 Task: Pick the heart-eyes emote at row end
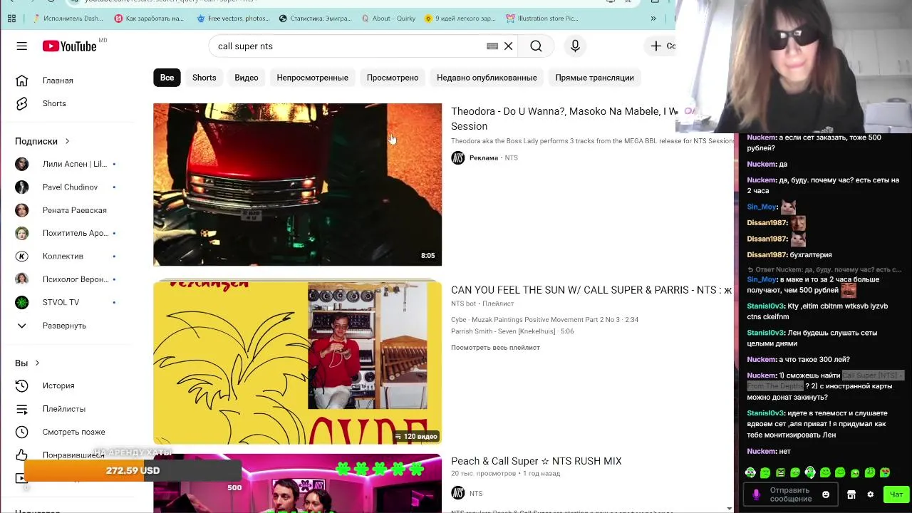click(885, 472)
